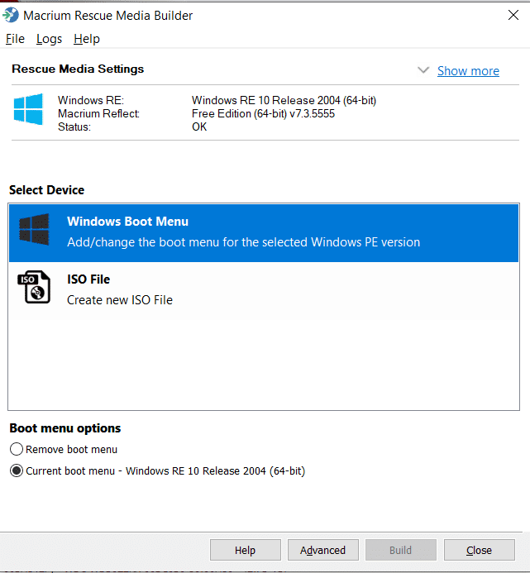Click the Show more link

coord(468,71)
